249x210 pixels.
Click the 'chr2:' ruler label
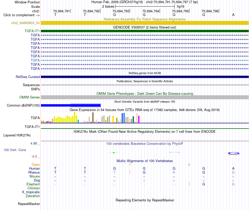pyautogui.click(x=36, y=11)
